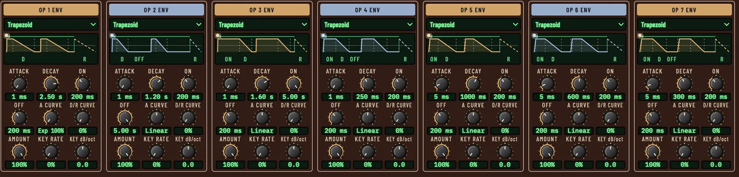
Task: Click OP 5 Key dB/oct value 0.0
Action: pyautogui.click(x=505, y=165)
